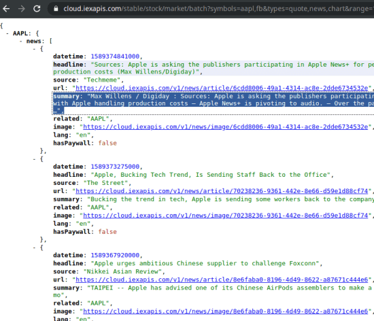Screen dimensions: 374x321
Task: Open image link ending d59e1d88cf74
Action: (x=225, y=216)
